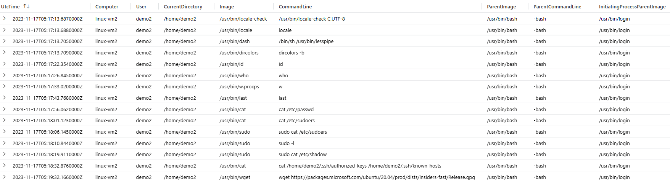Expand the locale-check C.UTF-8 row
Image resolution: width=670 pixels, height=182 pixels.
click(4, 19)
